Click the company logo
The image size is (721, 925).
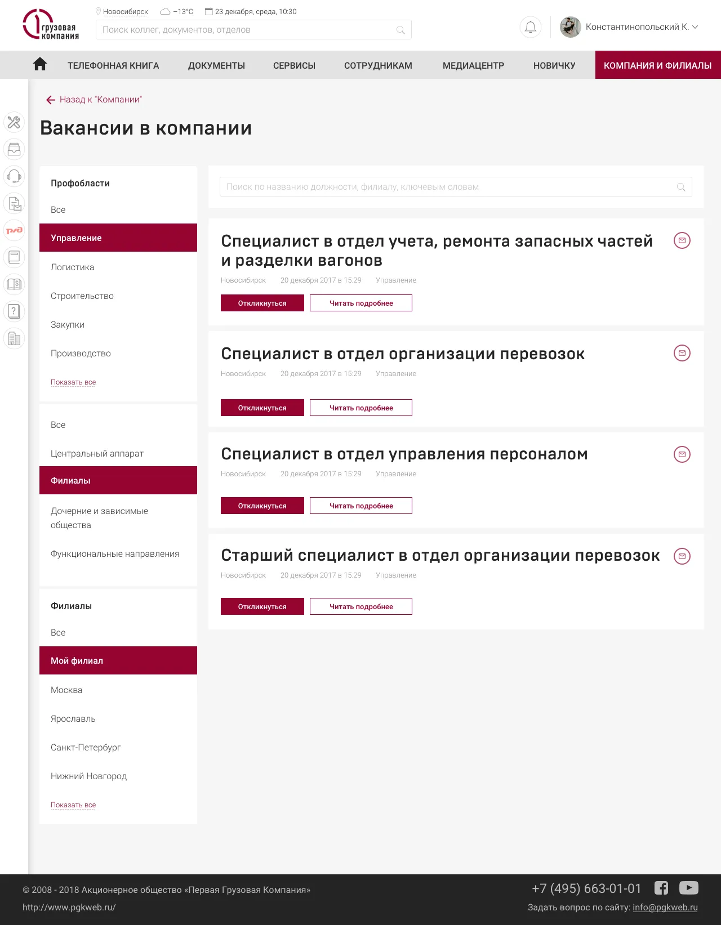(51, 25)
